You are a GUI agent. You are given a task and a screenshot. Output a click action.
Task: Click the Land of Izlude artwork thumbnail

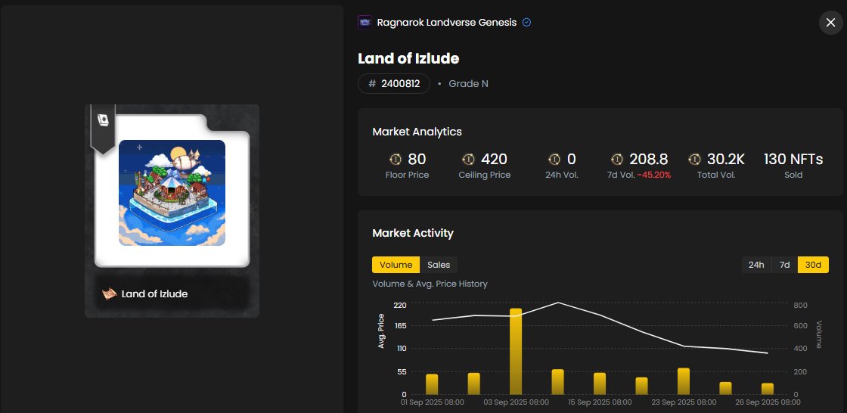(x=172, y=192)
